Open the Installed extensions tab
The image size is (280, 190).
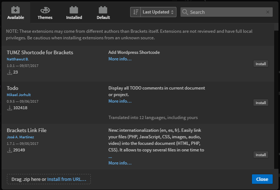[x=74, y=13]
